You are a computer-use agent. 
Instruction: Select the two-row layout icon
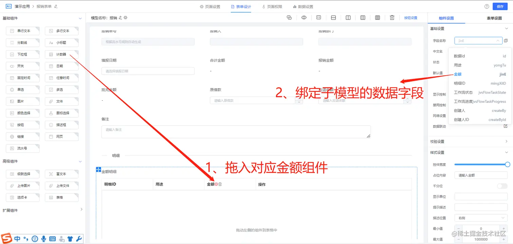pos(333,18)
